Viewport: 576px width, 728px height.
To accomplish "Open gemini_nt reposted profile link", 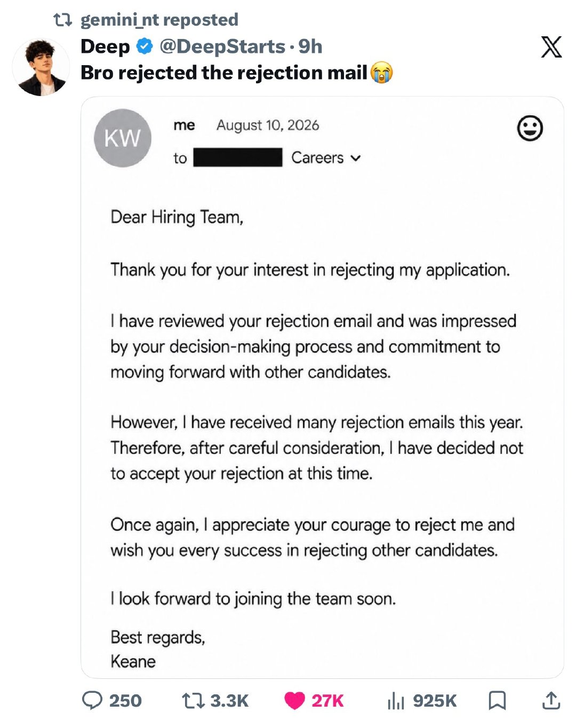I will pos(159,20).
